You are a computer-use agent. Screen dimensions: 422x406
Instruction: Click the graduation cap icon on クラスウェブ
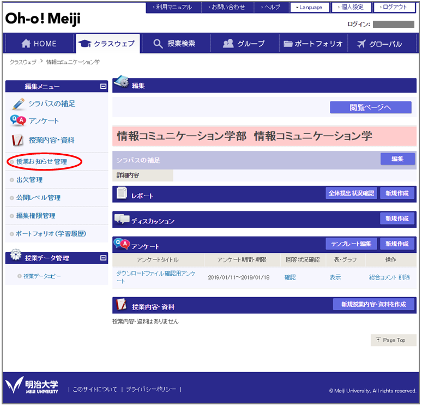85,43
